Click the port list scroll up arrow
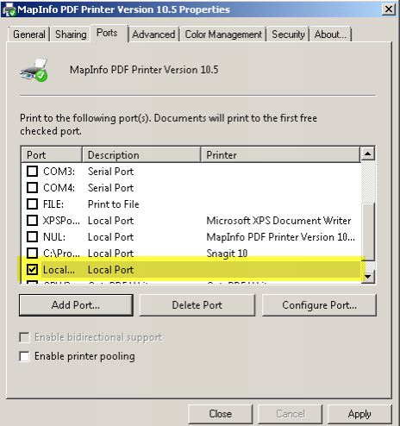Image resolution: width=400 pixels, height=426 pixels. (x=367, y=153)
